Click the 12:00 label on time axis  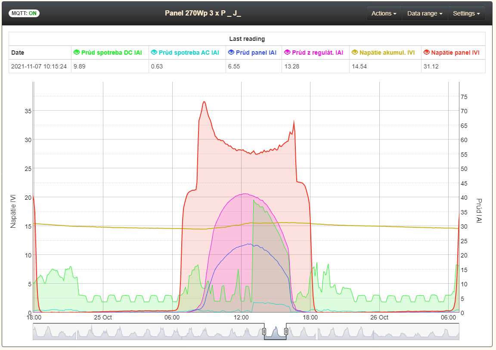[x=241, y=318]
